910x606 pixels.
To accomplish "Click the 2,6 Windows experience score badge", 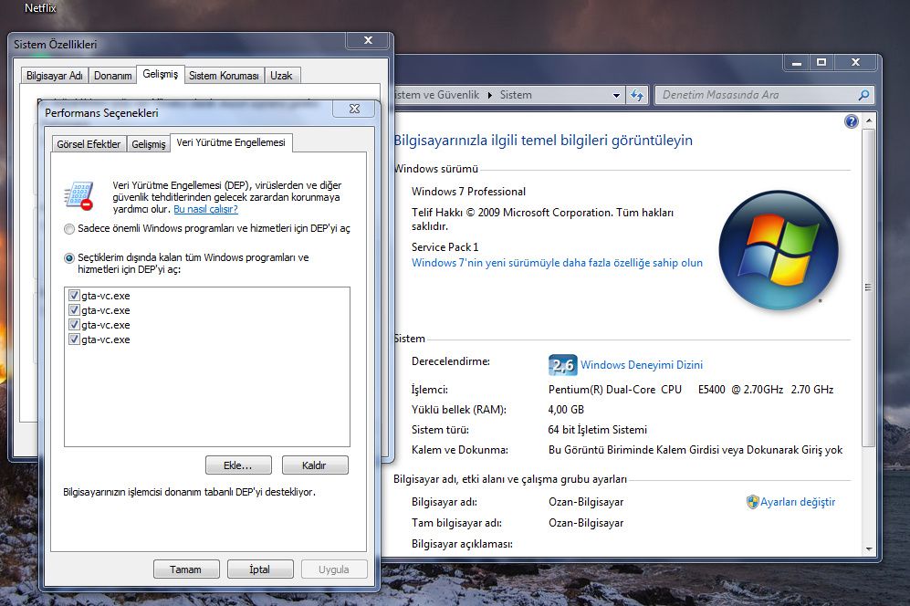I will (562, 364).
